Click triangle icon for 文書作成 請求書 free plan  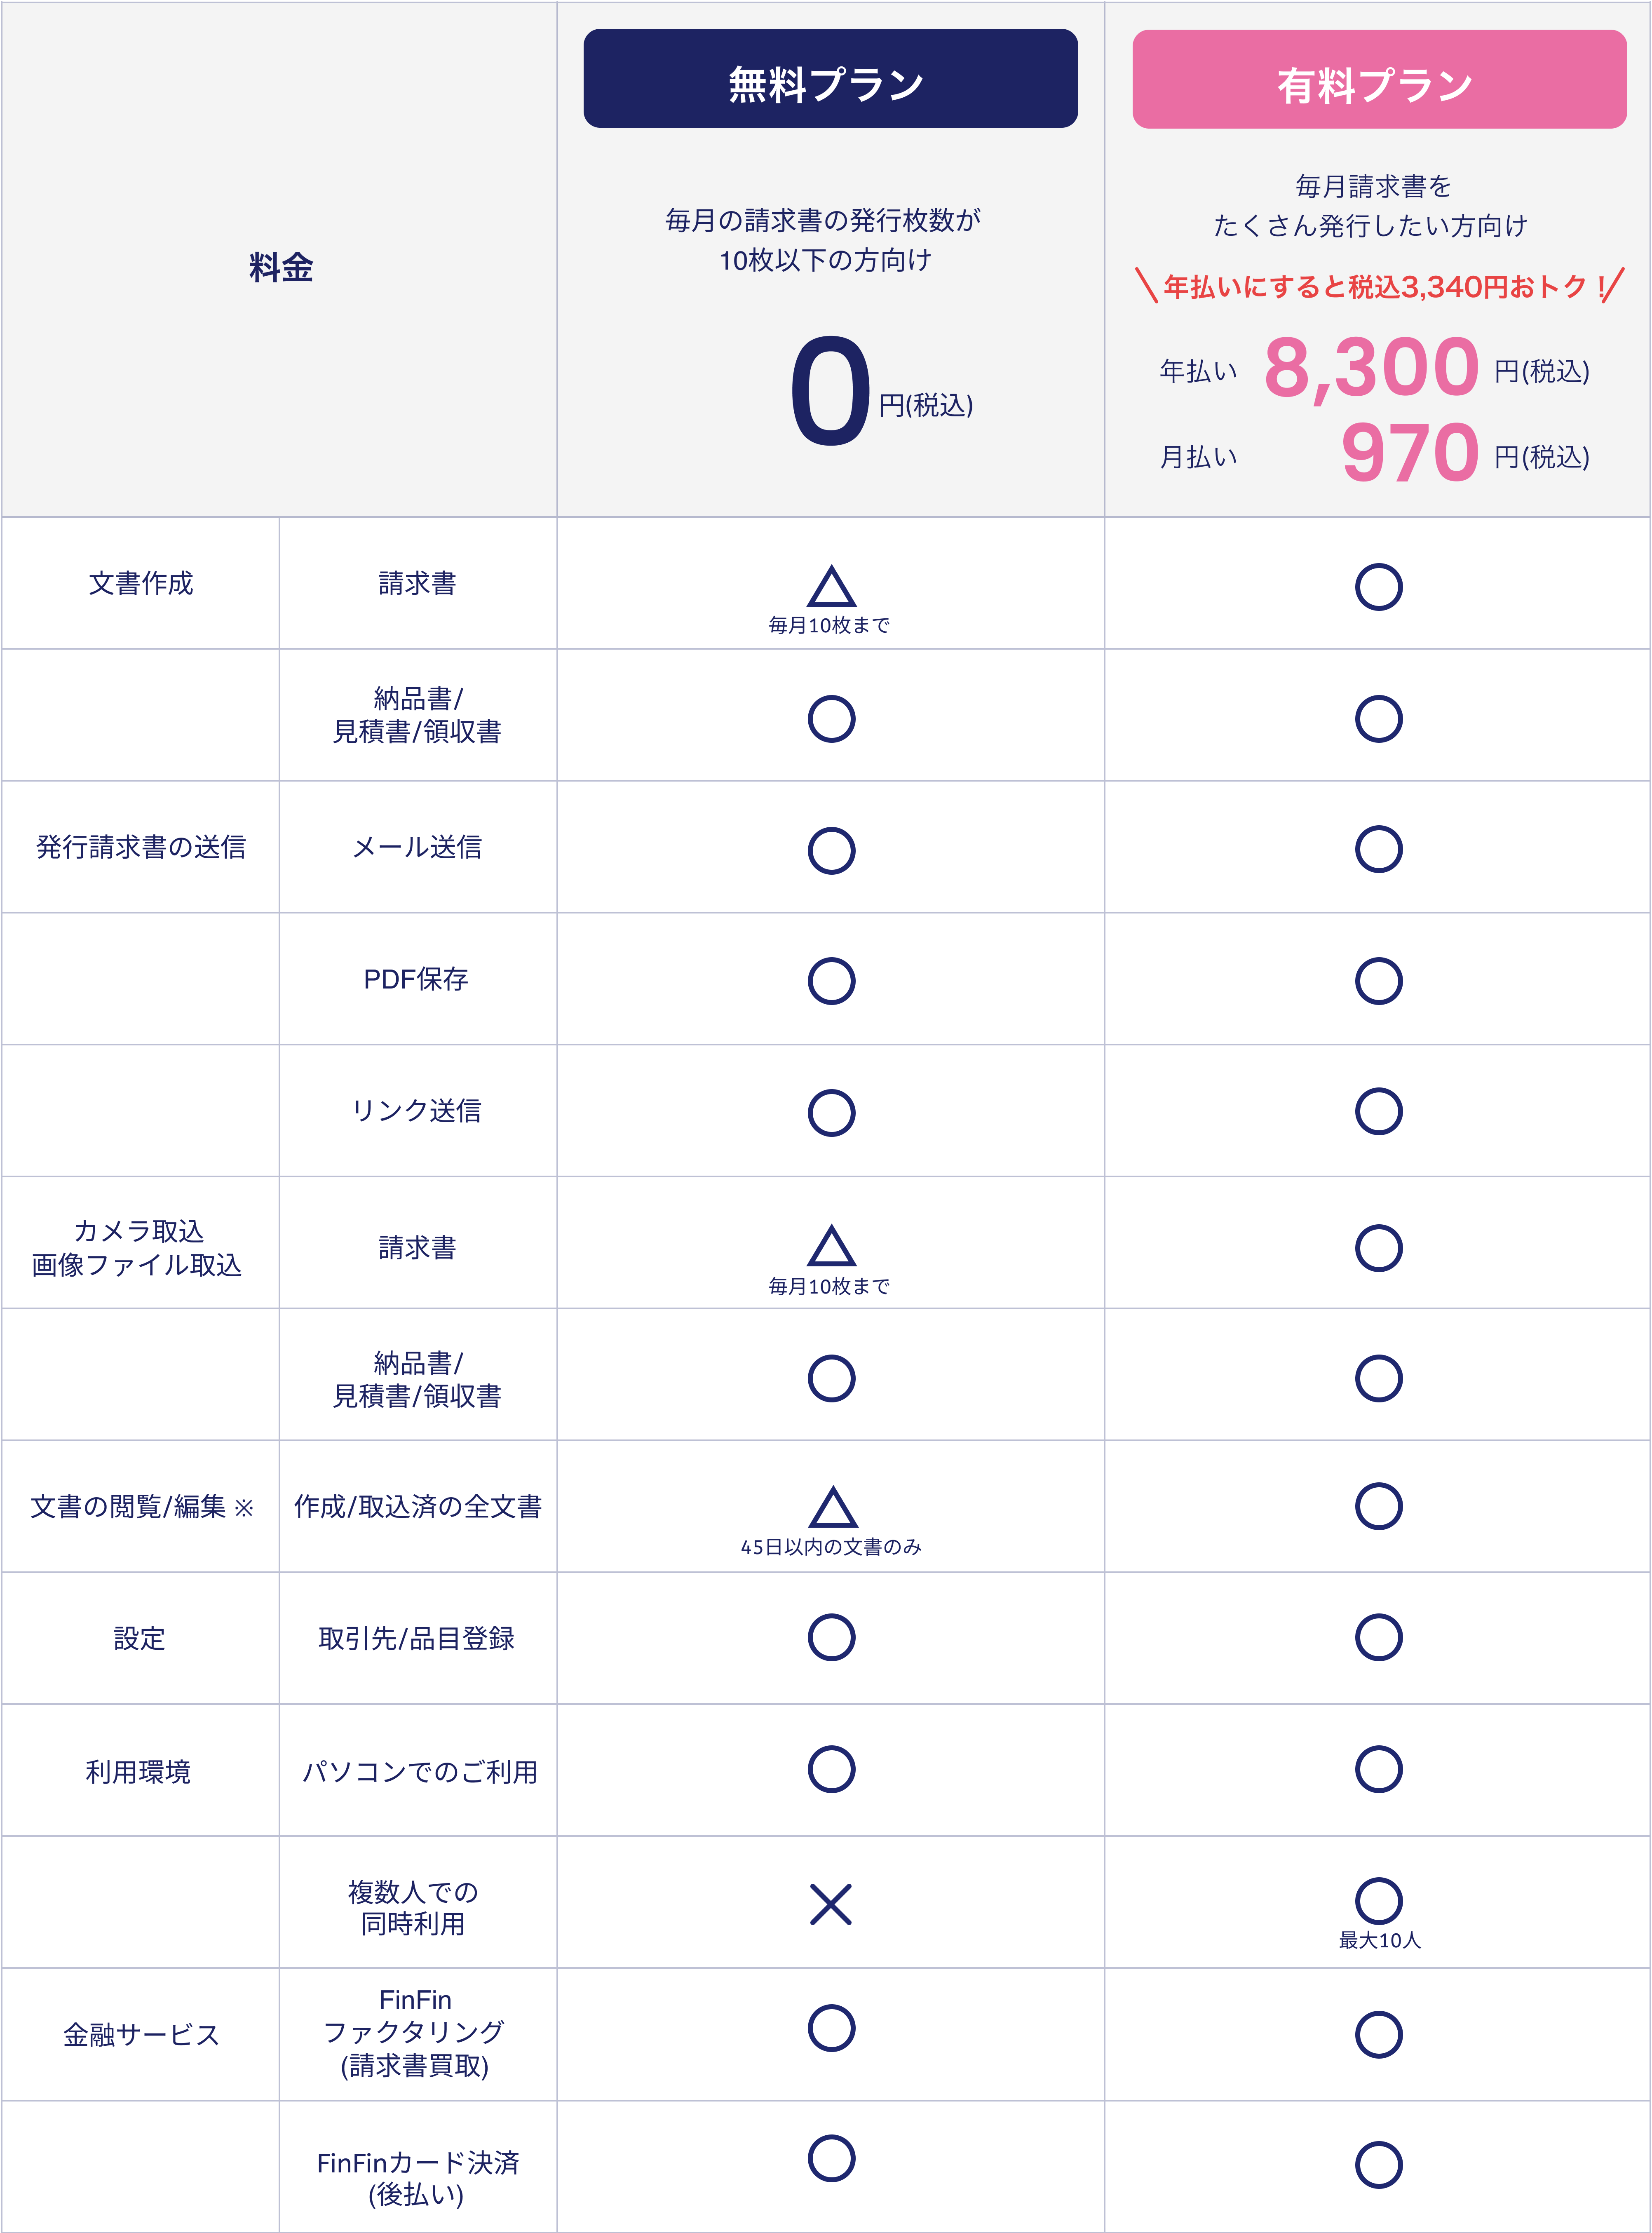tap(831, 587)
